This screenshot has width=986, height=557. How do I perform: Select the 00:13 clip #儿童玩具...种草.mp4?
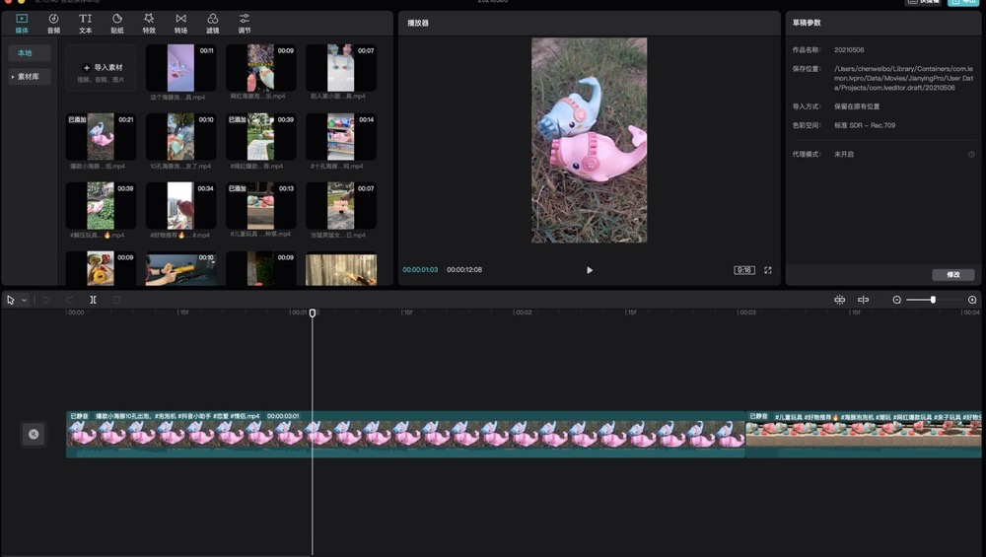(x=260, y=206)
